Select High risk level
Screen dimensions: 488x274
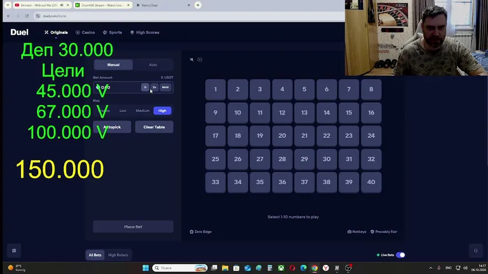click(x=162, y=111)
